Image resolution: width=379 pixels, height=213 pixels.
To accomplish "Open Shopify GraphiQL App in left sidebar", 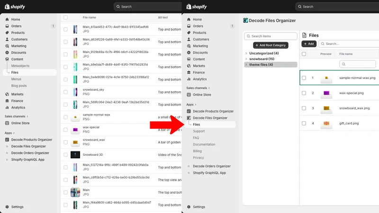I will [28, 160].
